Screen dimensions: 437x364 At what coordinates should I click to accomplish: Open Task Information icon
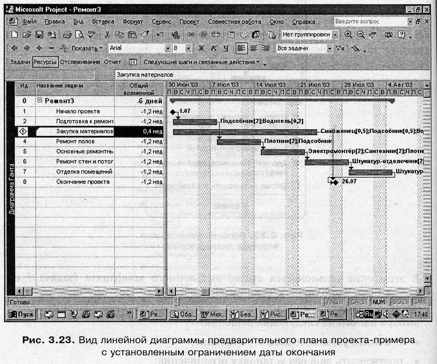pyautogui.click(x=231, y=34)
